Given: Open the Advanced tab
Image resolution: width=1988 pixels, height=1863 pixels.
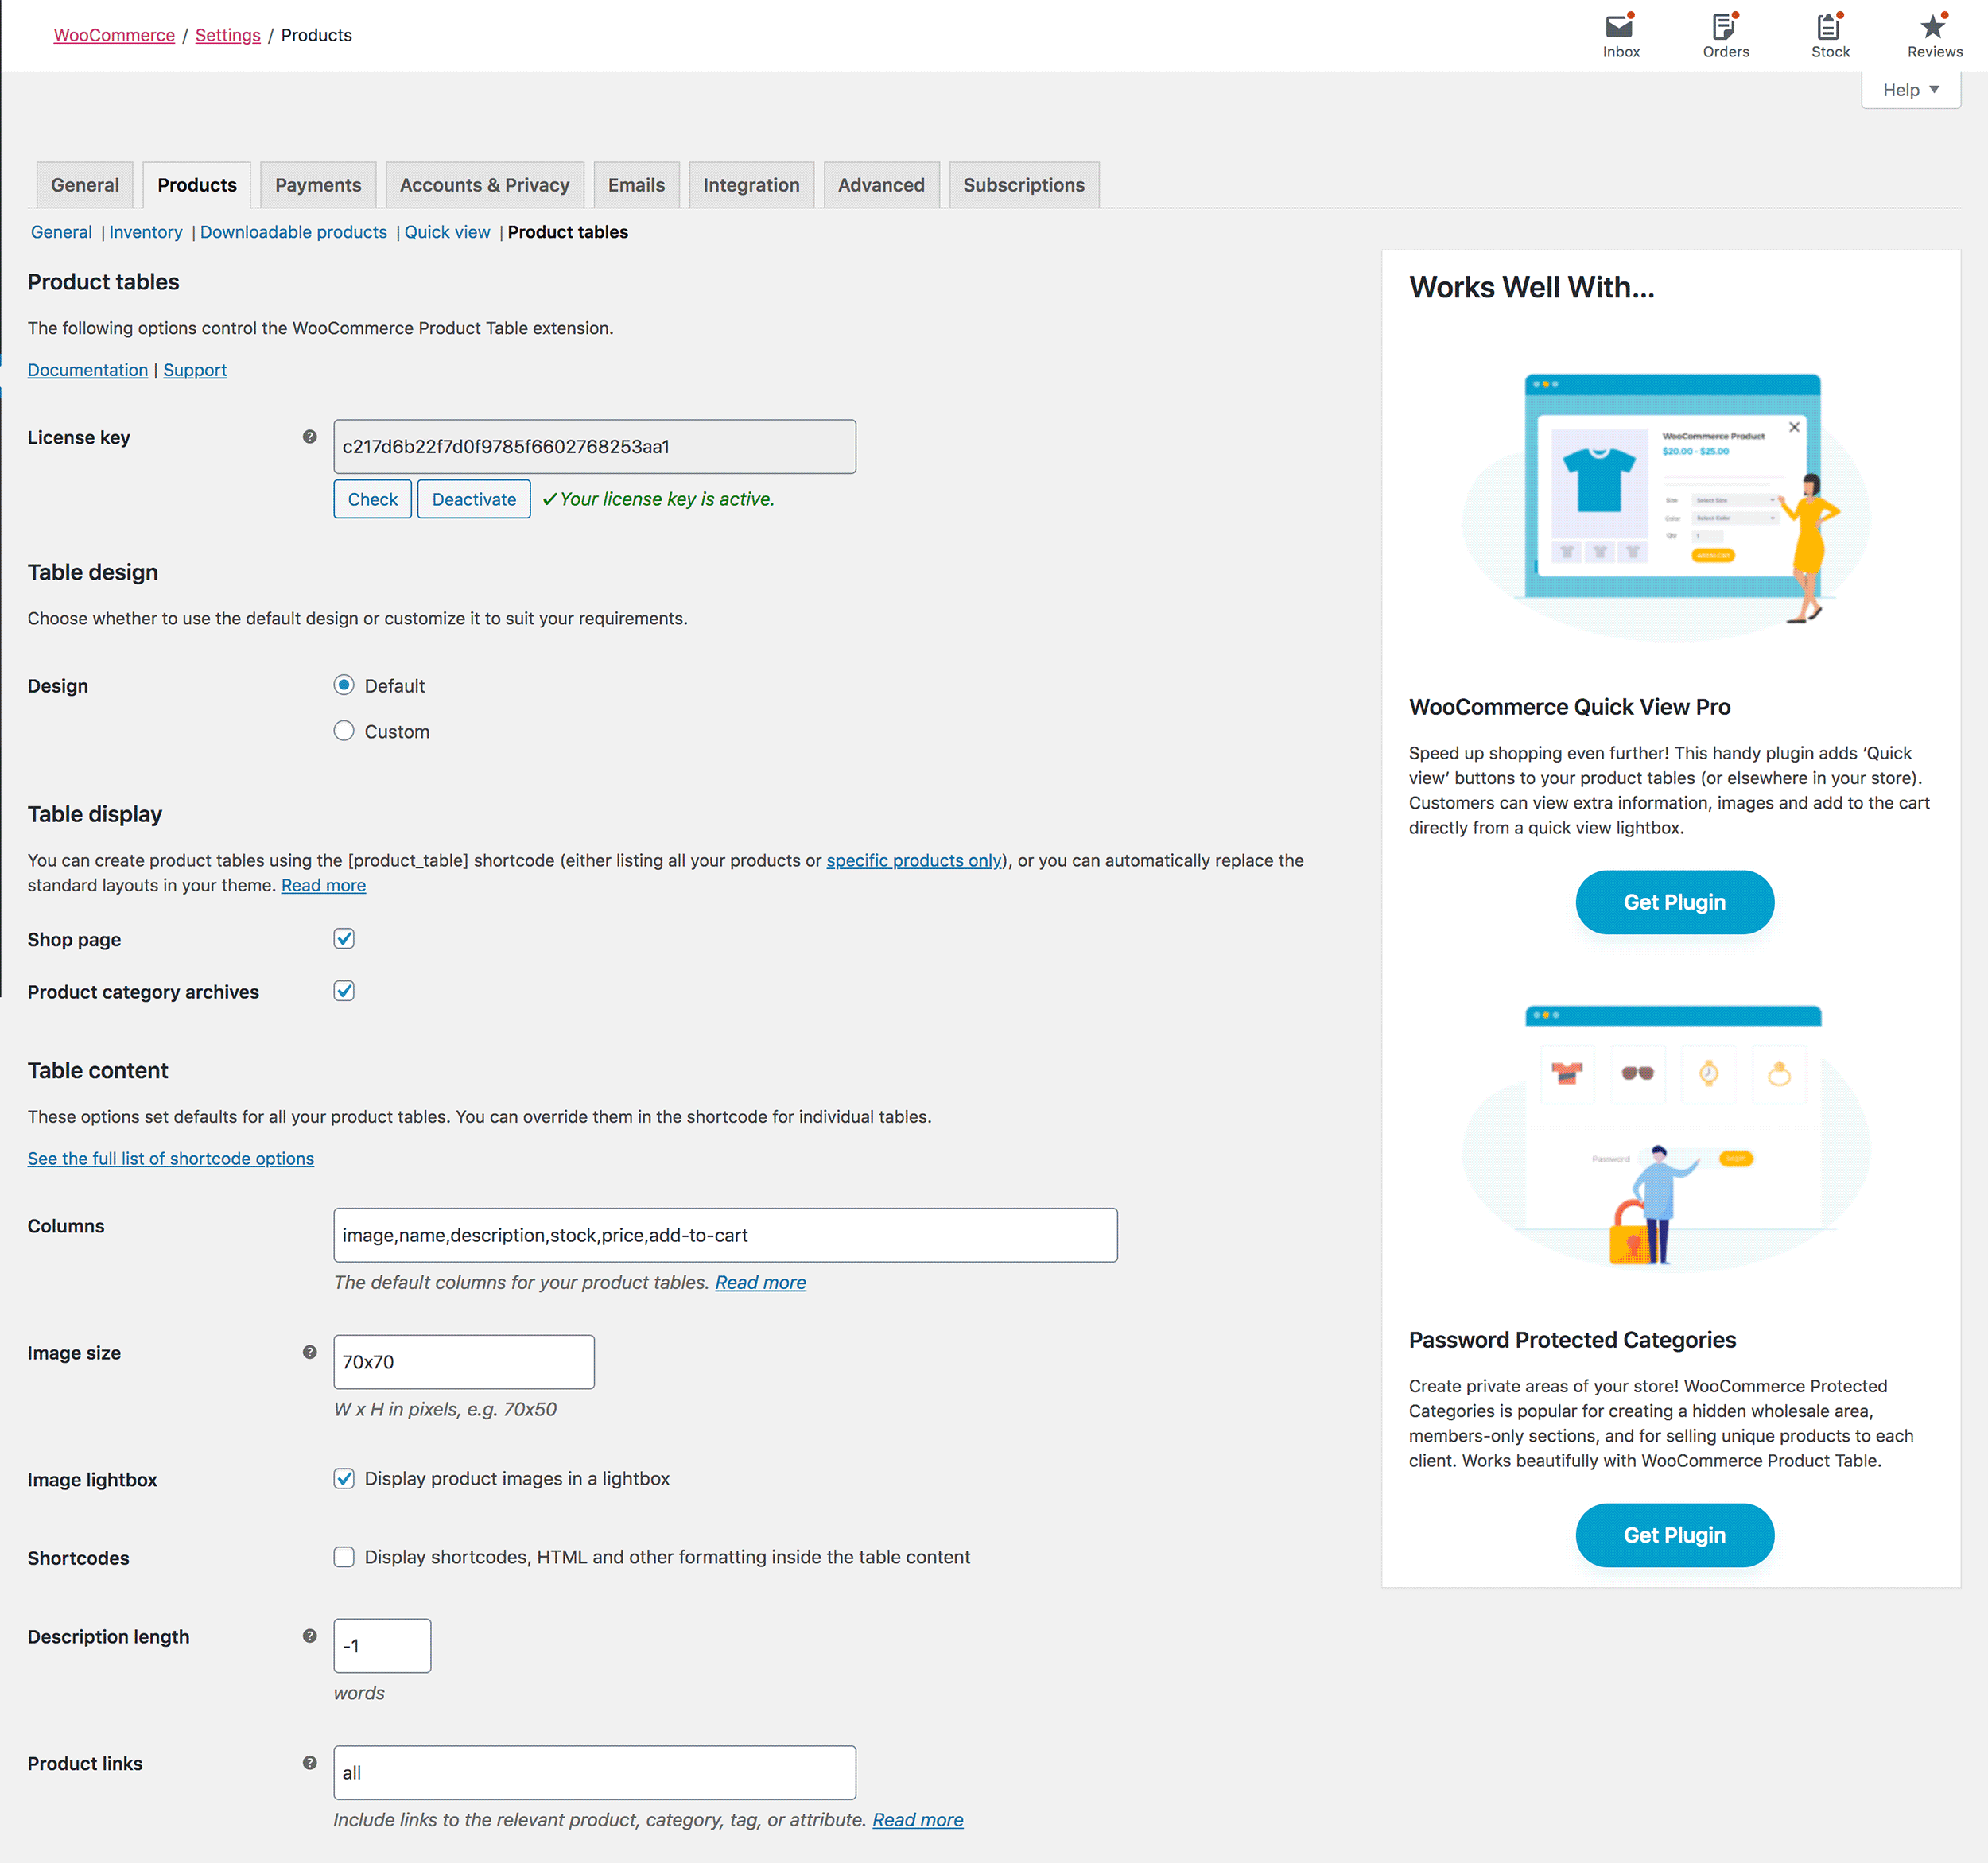Looking at the screenshot, I should pos(881,185).
